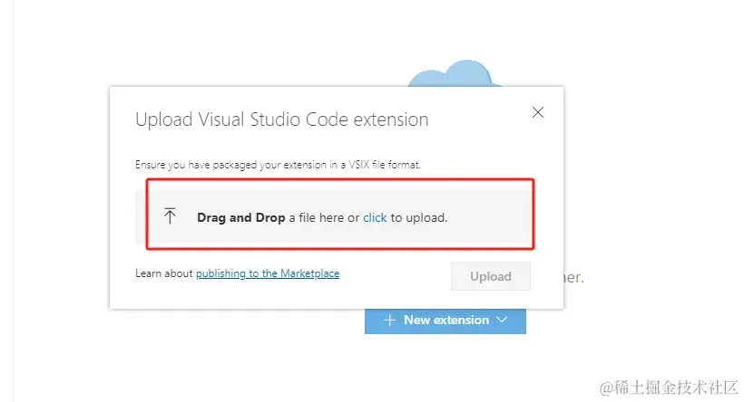Click the 'Learn about' label text
The height and width of the screenshot is (402, 744).
[164, 273]
